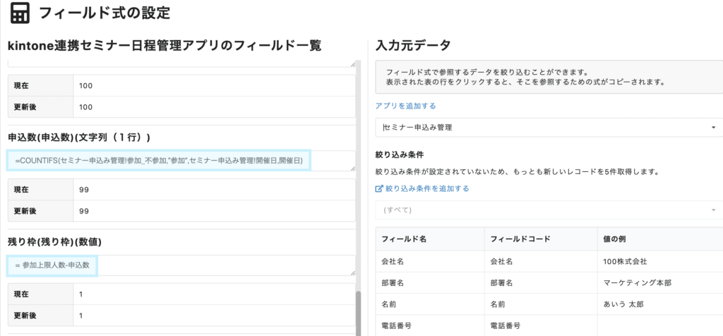This screenshot has height=336, width=723.
Task: Click the 更新後 value 99 cell
Action: (215, 211)
